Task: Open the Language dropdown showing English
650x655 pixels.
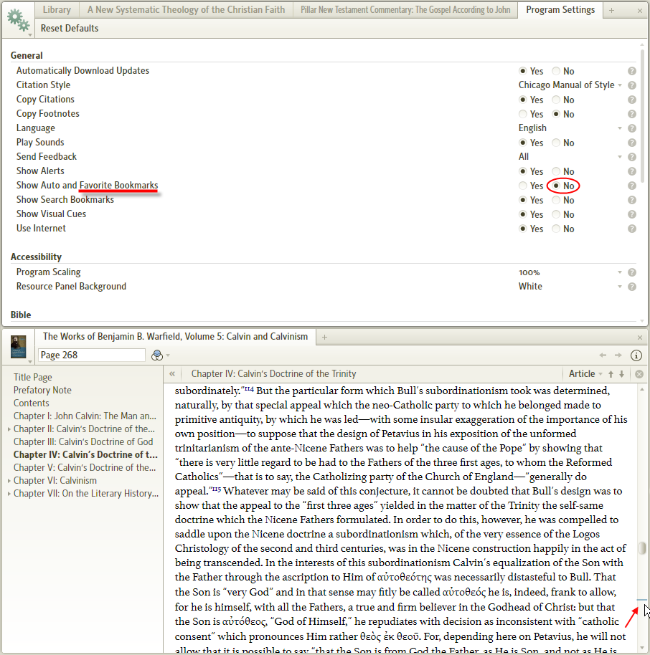Action: coord(570,128)
